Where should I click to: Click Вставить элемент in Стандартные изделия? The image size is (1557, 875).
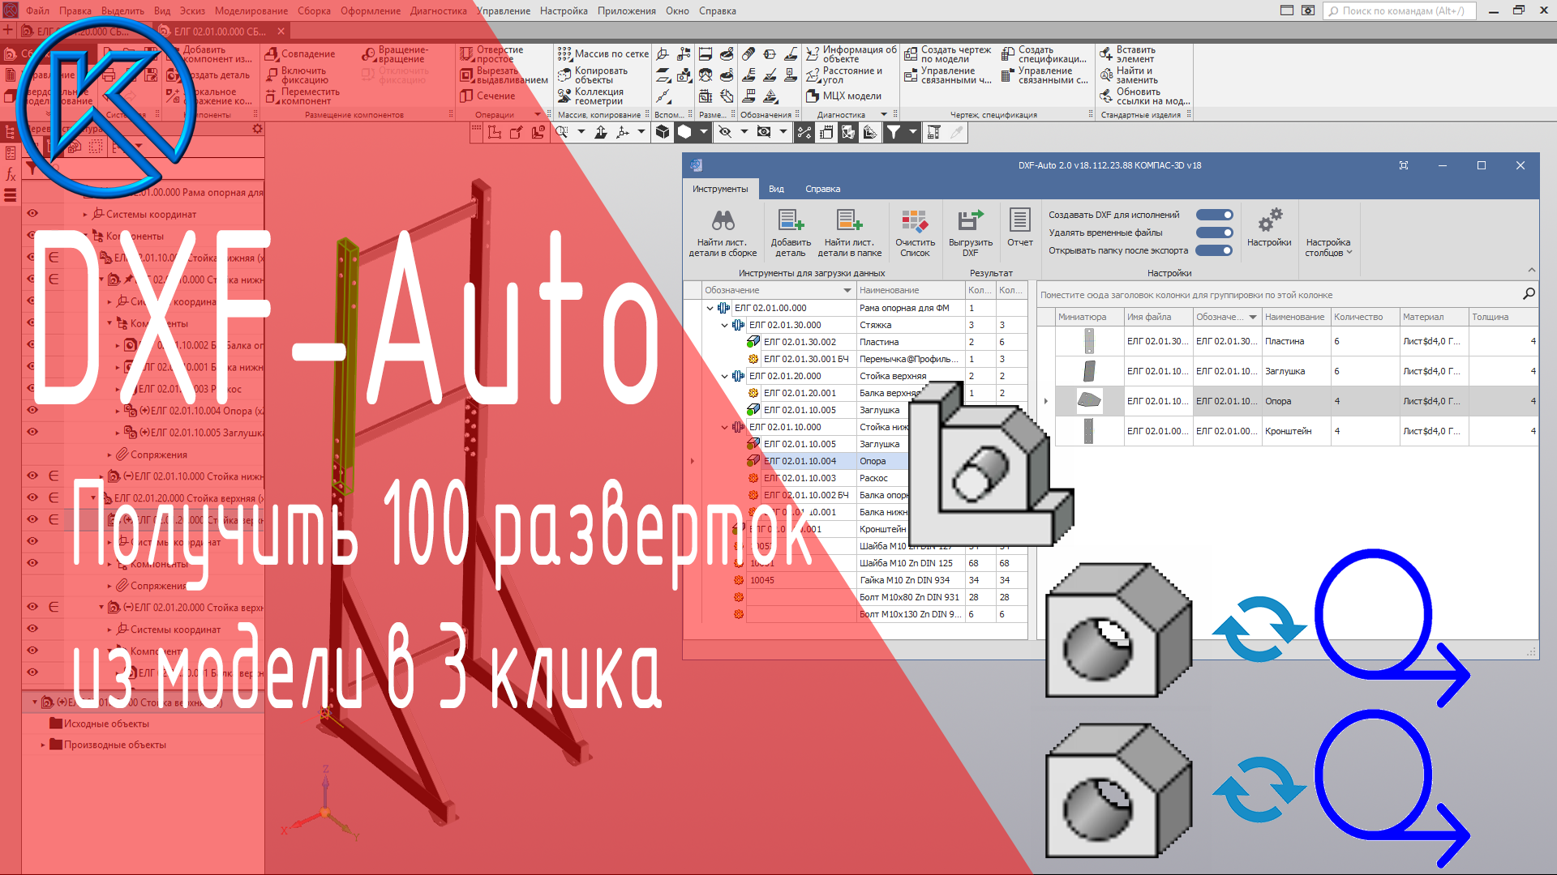tap(1128, 54)
